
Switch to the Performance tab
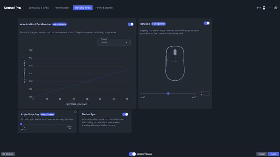[61, 8]
